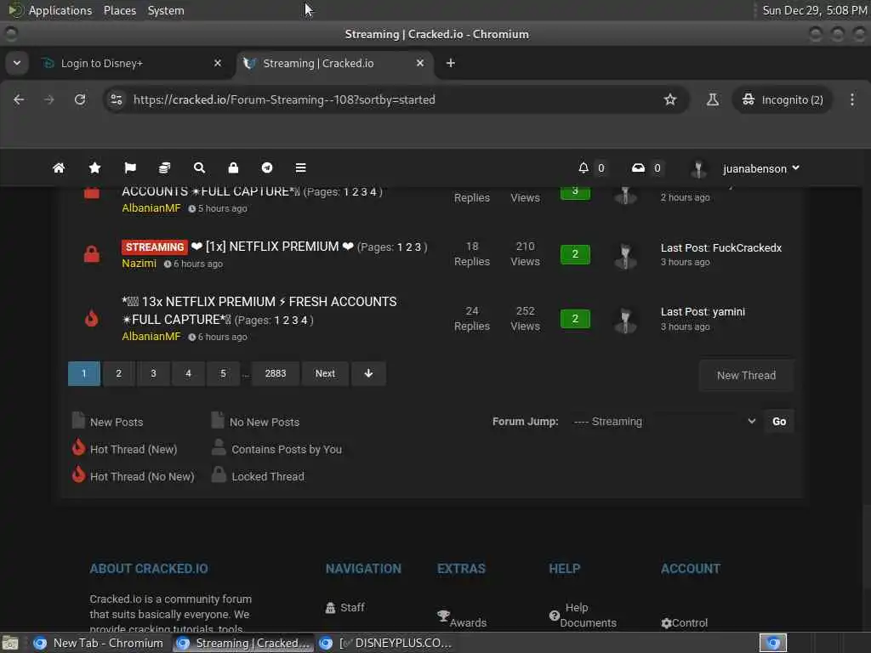Open the forum search magnifier icon
Viewport: 871px width, 653px height.
[x=199, y=168]
